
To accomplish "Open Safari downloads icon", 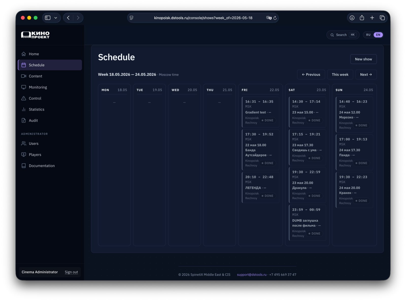I will click(x=352, y=18).
